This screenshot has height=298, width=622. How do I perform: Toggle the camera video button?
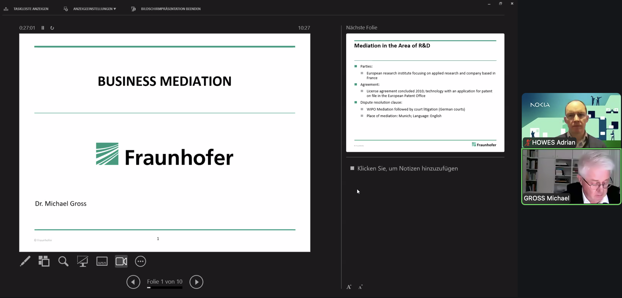coord(121,261)
